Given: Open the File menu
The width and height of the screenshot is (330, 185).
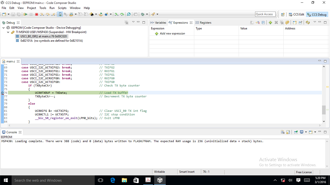Looking at the screenshot, I should 4,8.
